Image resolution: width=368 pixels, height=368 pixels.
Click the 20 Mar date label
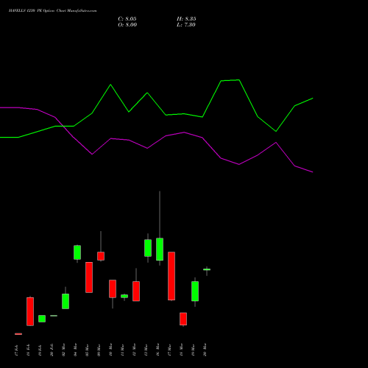[205, 350]
